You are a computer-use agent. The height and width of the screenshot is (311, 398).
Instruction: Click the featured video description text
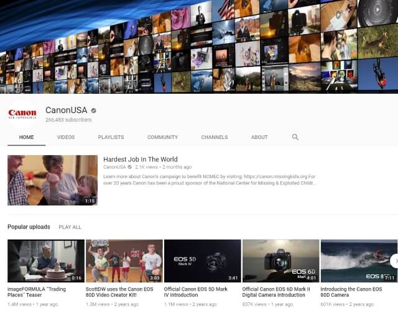(x=210, y=179)
